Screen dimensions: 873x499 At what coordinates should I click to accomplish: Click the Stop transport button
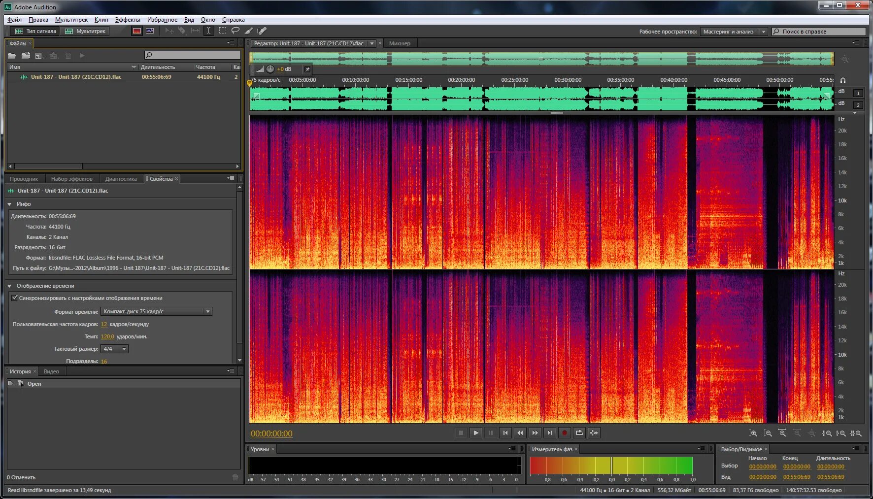[461, 433]
